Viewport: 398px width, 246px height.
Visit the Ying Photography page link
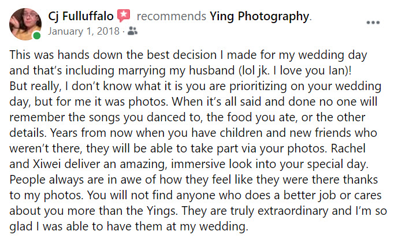[259, 17]
